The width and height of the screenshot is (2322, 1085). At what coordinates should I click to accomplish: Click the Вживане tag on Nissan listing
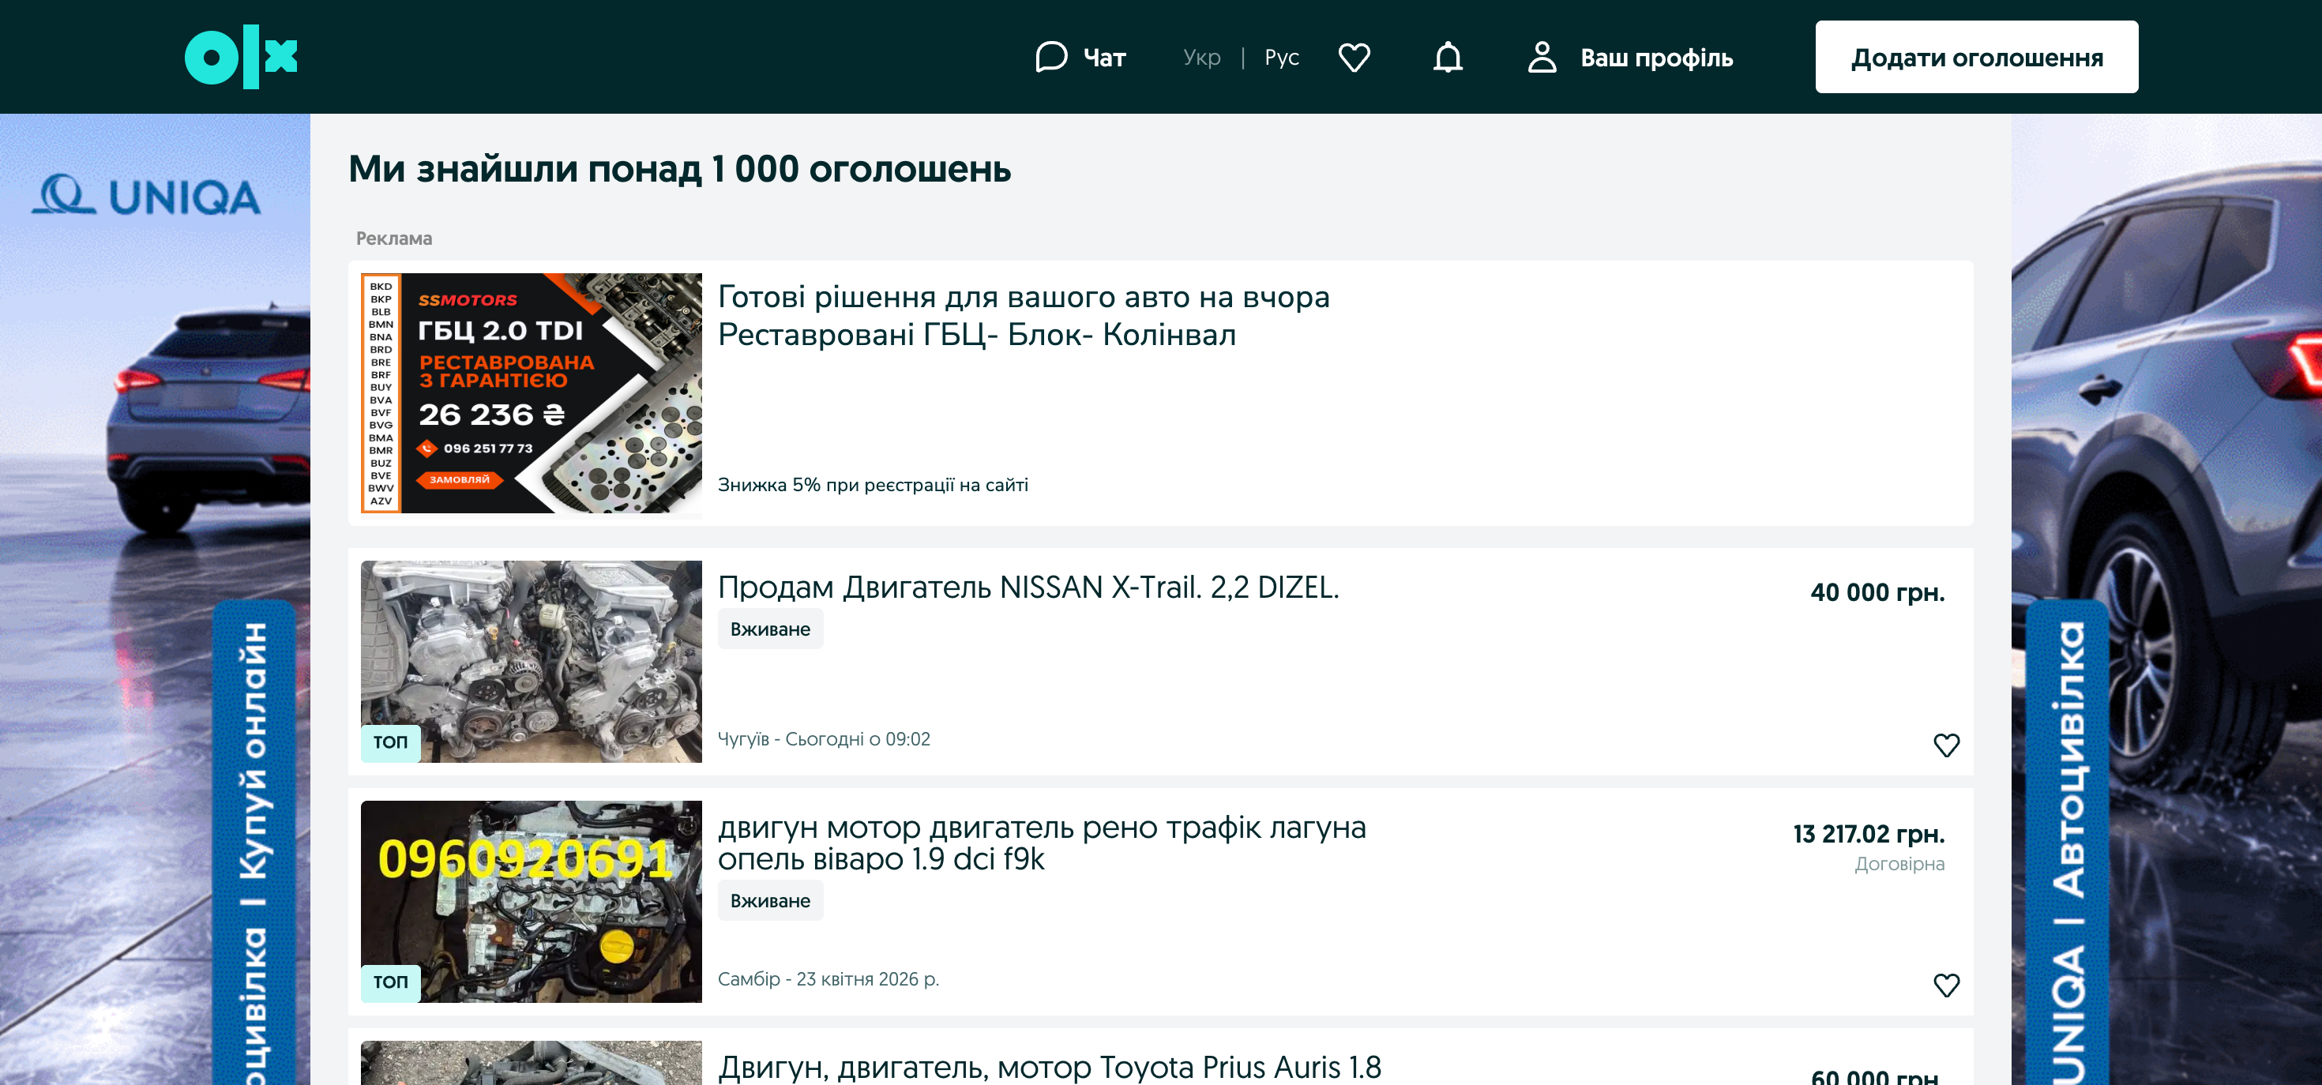coord(770,629)
